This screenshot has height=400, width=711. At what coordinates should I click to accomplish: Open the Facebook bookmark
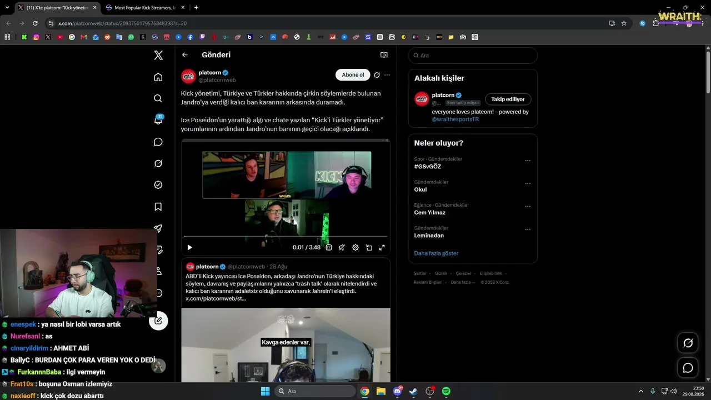click(191, 37)
